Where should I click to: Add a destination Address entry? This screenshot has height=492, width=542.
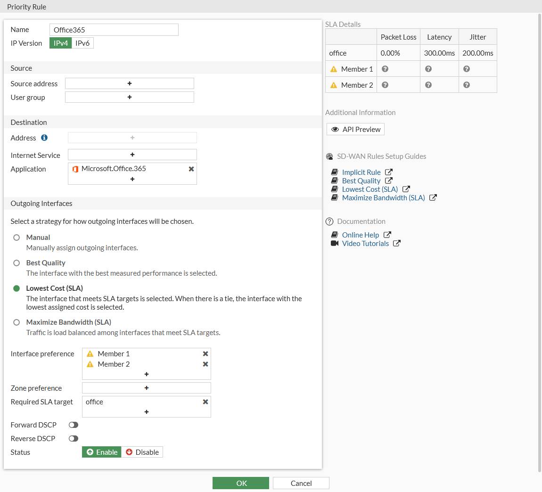point(132,138)
